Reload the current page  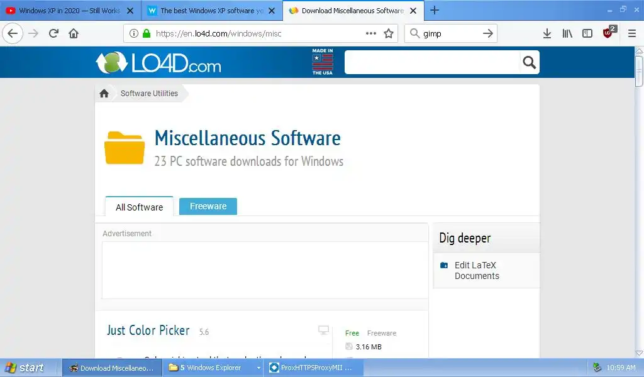[53, 34]
